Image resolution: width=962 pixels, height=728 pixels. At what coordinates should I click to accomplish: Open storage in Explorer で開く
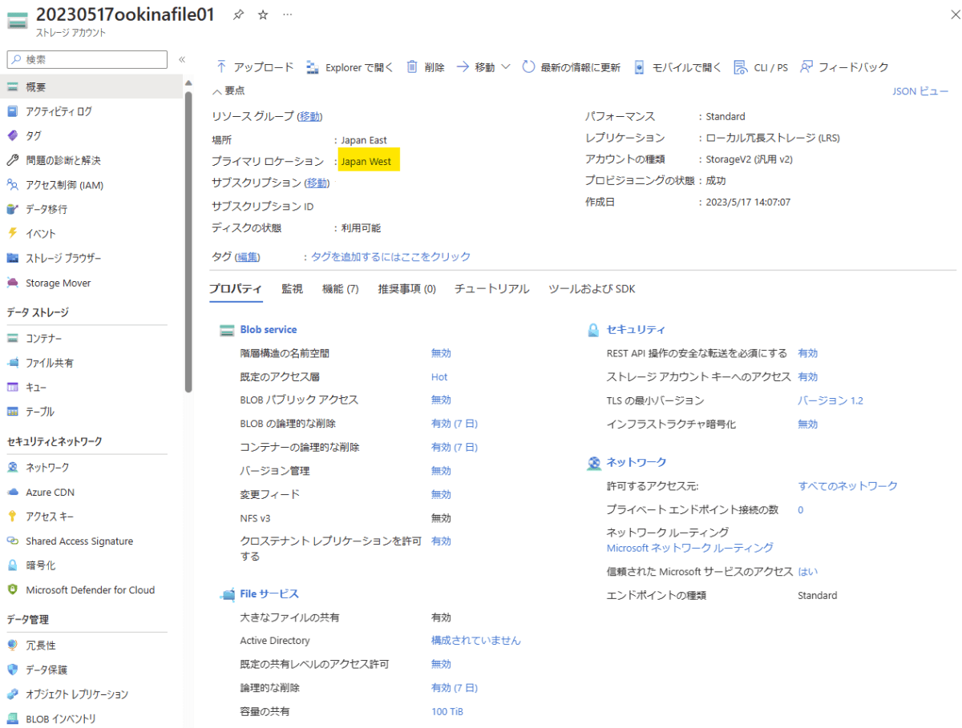350,67
